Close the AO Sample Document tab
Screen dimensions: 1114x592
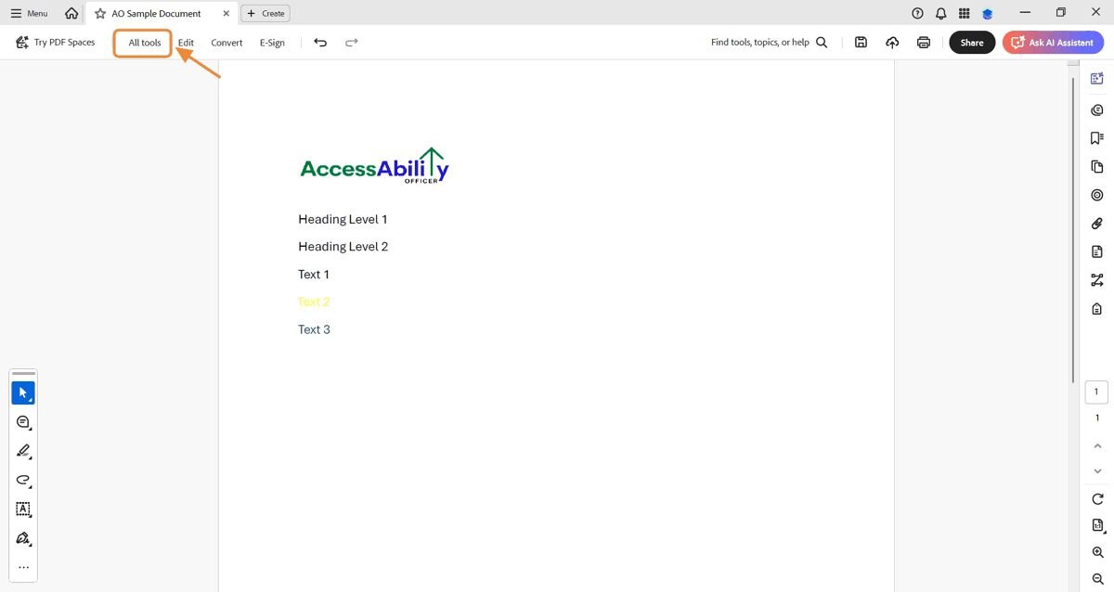226,14
